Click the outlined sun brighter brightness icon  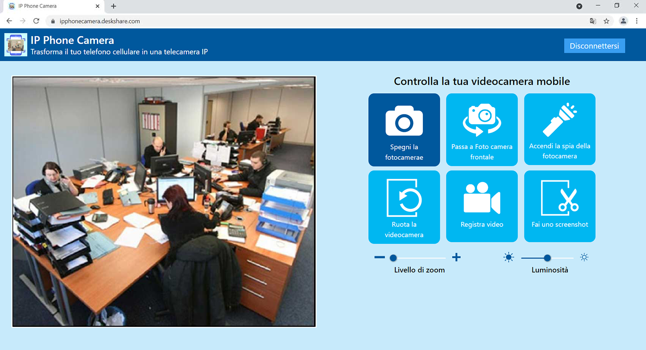584,257
